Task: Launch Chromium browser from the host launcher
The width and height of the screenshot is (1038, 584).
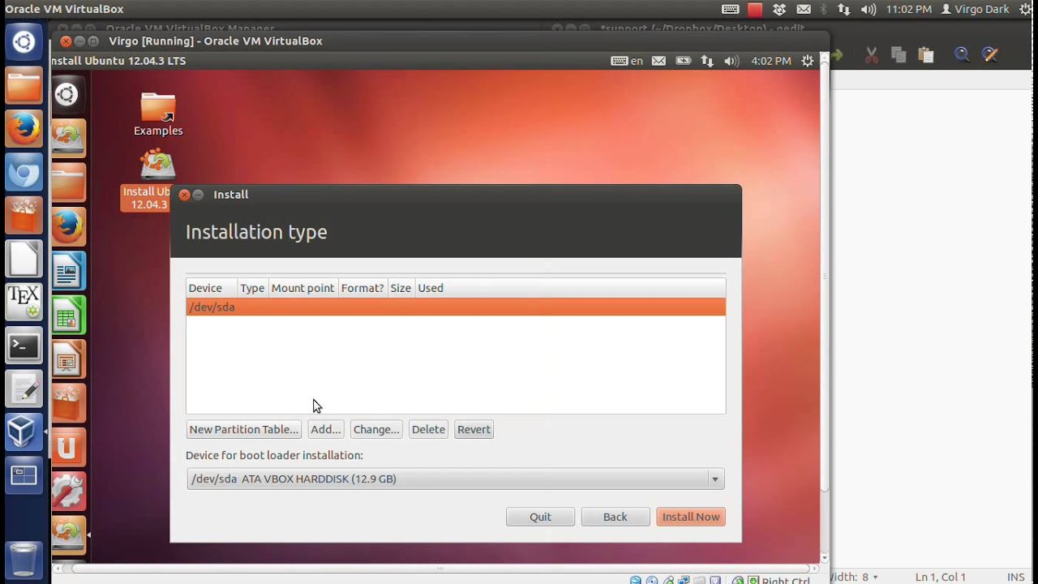Action: click(24, 173)
